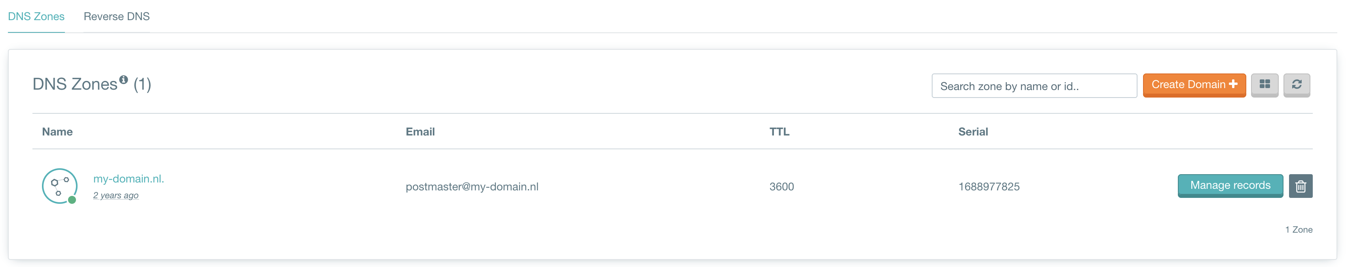Open the Reverse DNS tab
This screenshot has width=1346, height=267.
click(x=117, y=16)
